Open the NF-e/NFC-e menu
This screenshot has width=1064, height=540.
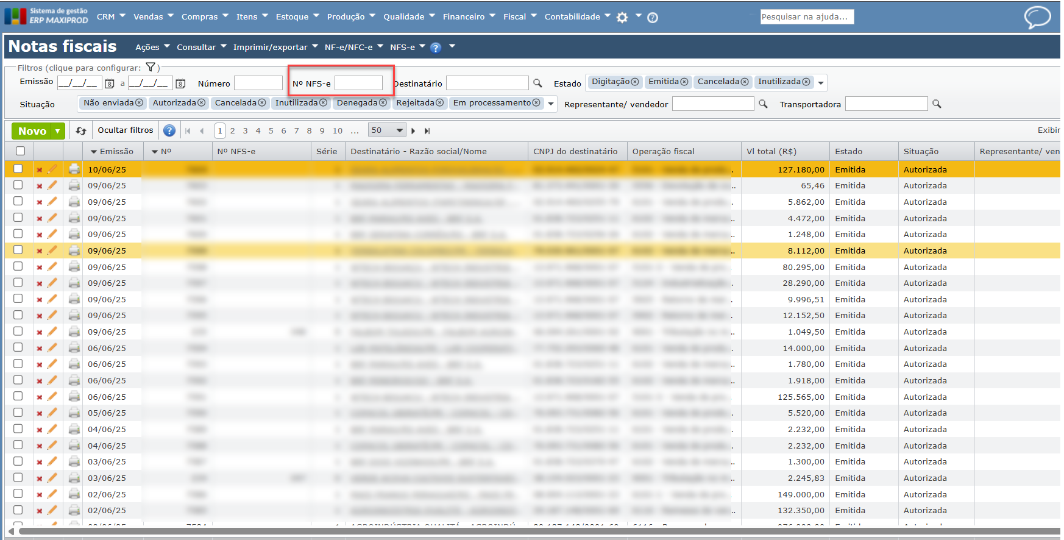pyautogui.click(x=354, y=47)
